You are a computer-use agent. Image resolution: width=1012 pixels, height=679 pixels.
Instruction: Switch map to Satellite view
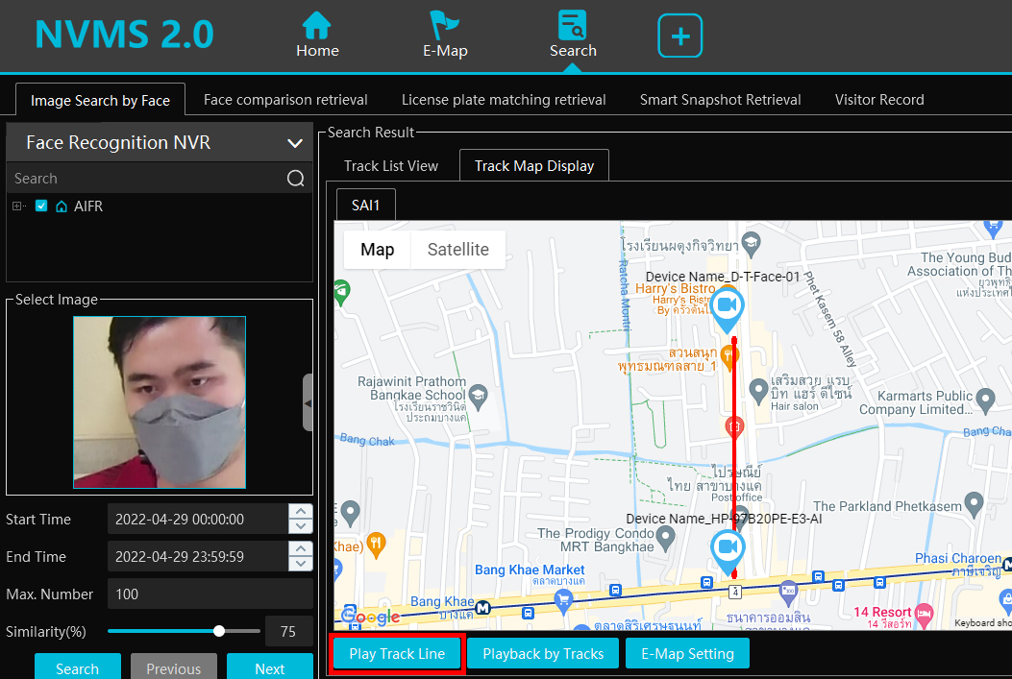tap(457, 250)
